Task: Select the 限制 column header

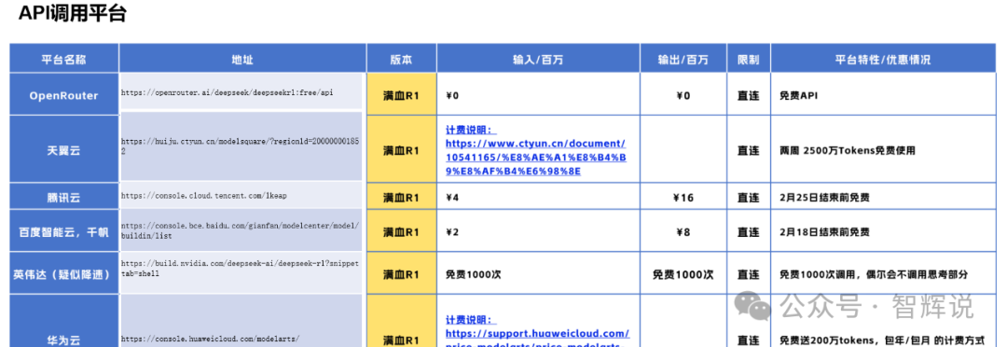Action: (x=749, y=59)
